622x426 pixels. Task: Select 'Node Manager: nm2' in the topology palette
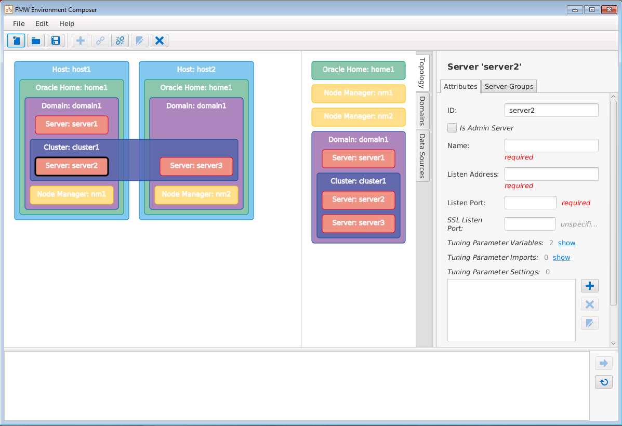tap(358, 117)
